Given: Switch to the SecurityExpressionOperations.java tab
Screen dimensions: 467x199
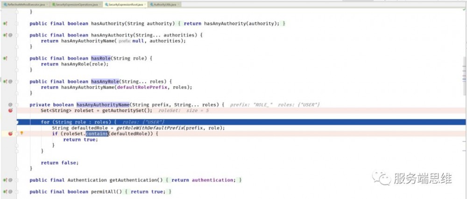Looking at the screenshot, I should [x=76, y=5].
